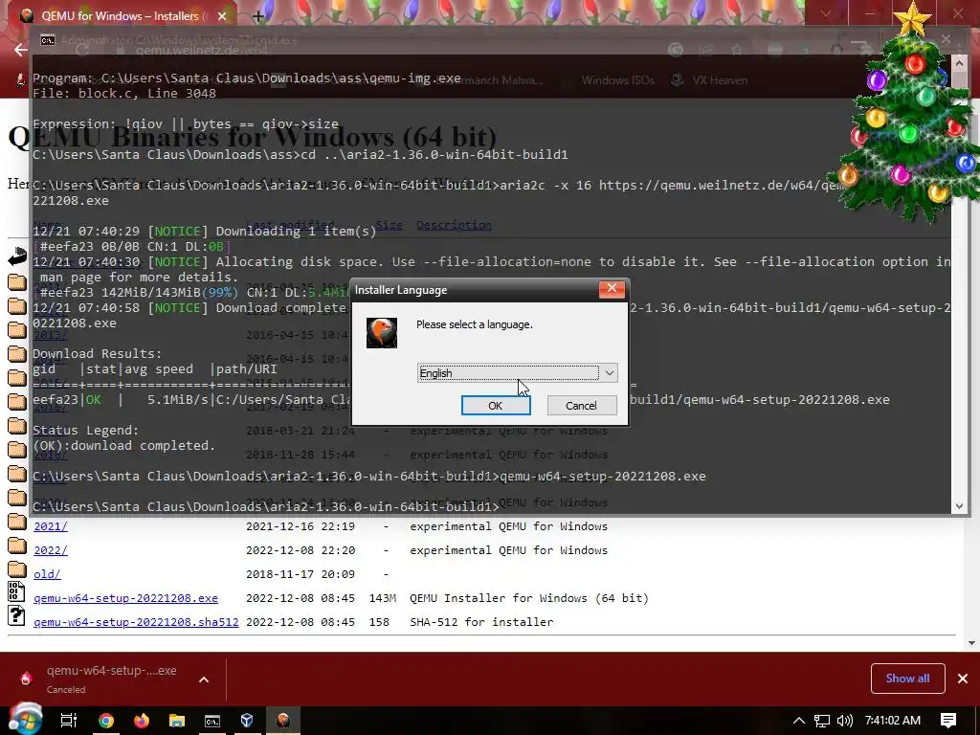The width and height of the screenshot is (980, 735).
Task: Click the parent directory back-arrow icon
Action: click(17, 256)
